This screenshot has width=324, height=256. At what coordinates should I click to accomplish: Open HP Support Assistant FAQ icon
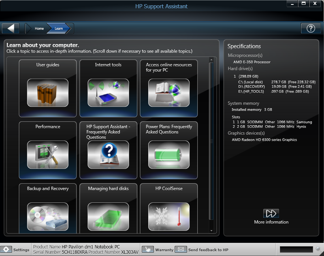pyautogui.click(x=108, y=155)
